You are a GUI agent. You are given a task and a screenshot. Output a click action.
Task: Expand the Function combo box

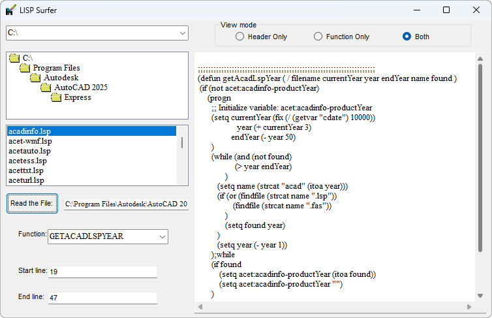(x=162, y=236)
